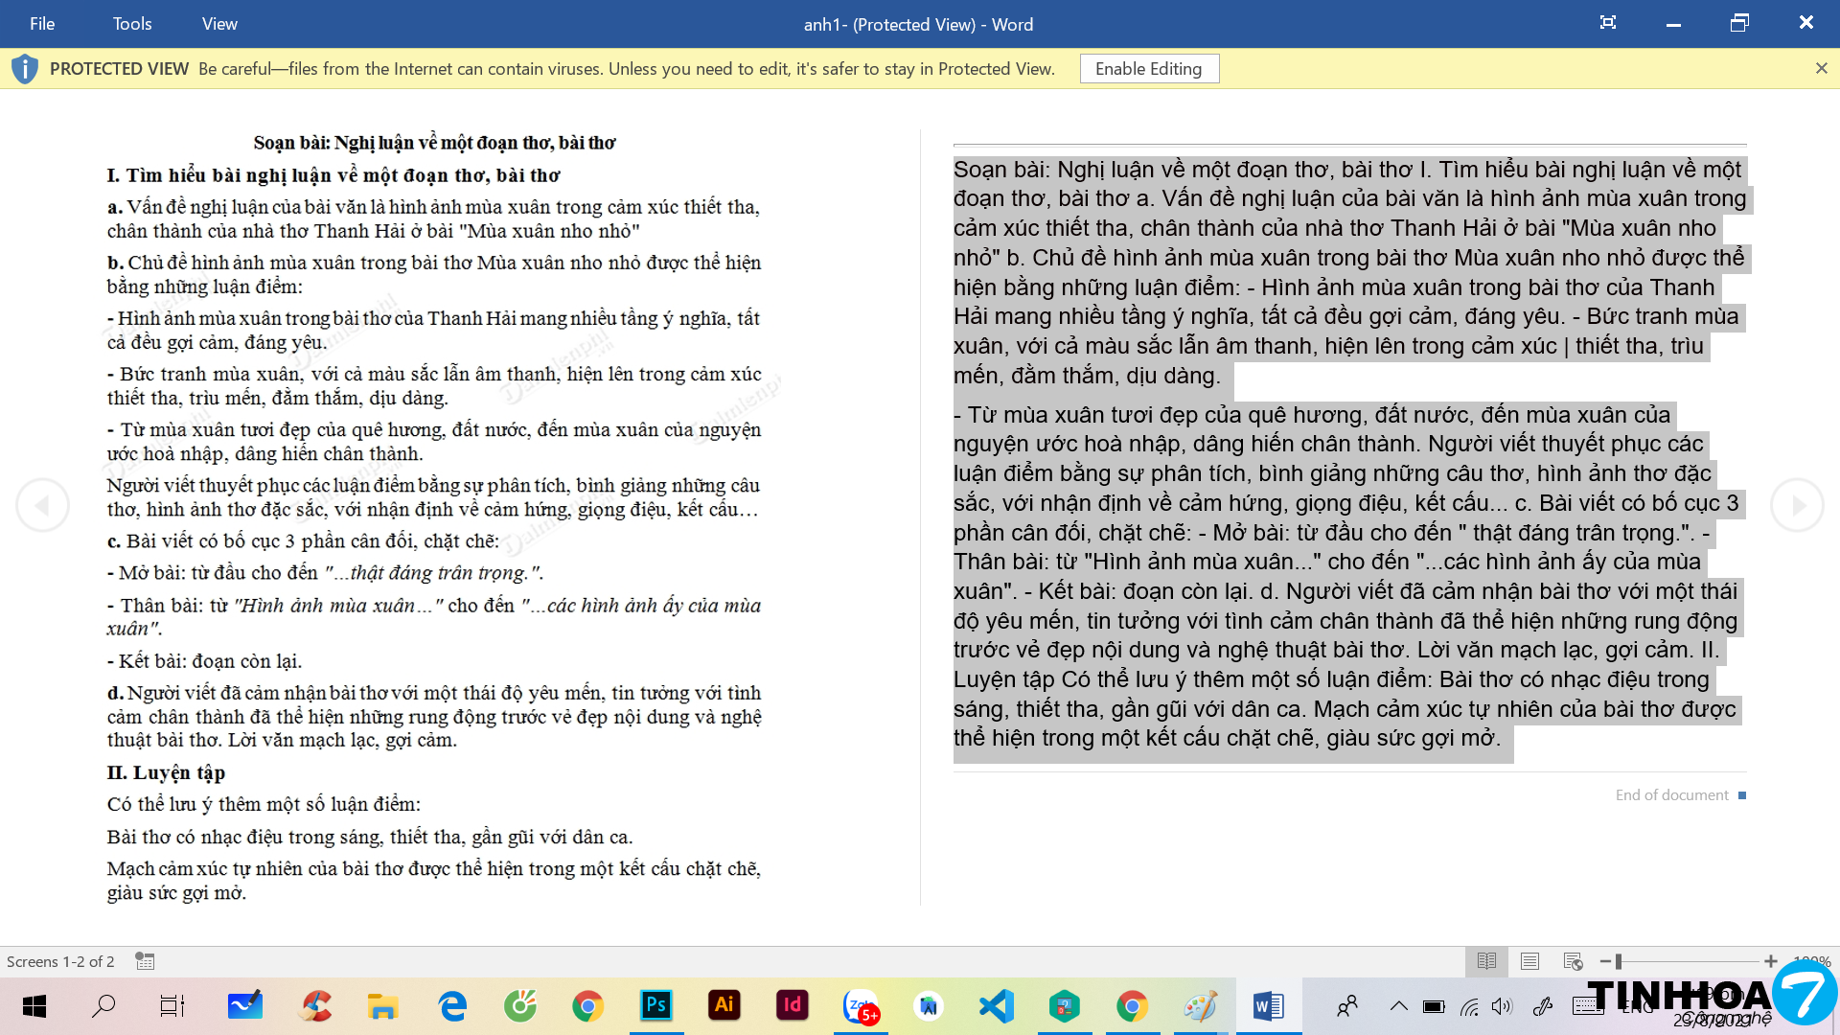Open Photoshop from the taskbar

point(656,1005)
